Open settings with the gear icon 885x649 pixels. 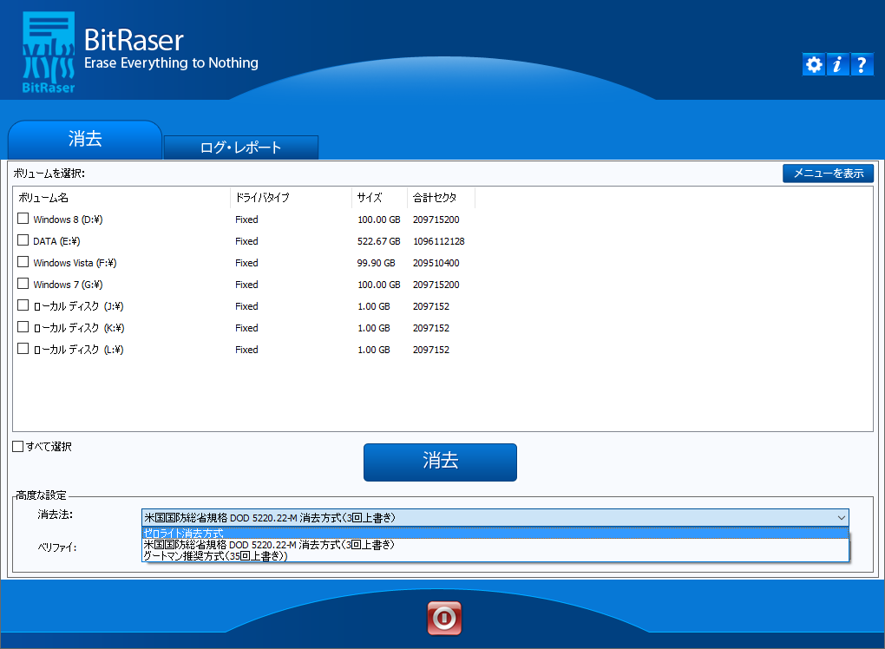coord(813,64)
